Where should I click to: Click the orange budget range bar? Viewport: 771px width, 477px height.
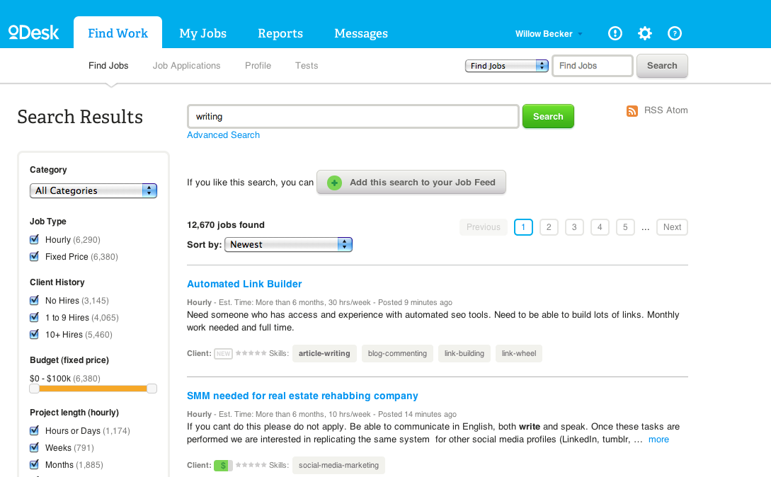pos(93,389)
